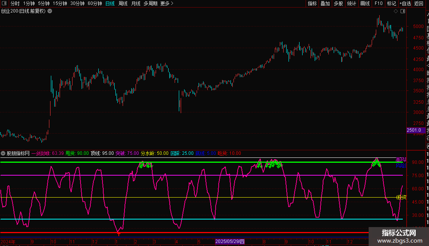The image size is (429, 246).
Task: Click the 分水岭: 50.00 legend label
Action: (155, 153)
